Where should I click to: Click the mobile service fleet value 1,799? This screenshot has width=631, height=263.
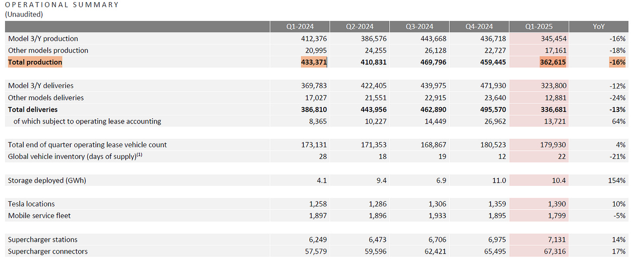(x=557, y=215)
